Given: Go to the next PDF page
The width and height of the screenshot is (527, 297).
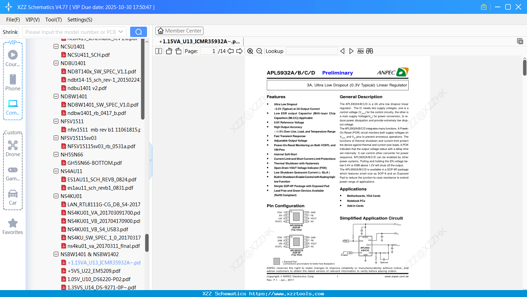Looking at the screenshot, I should coord(239,51).
